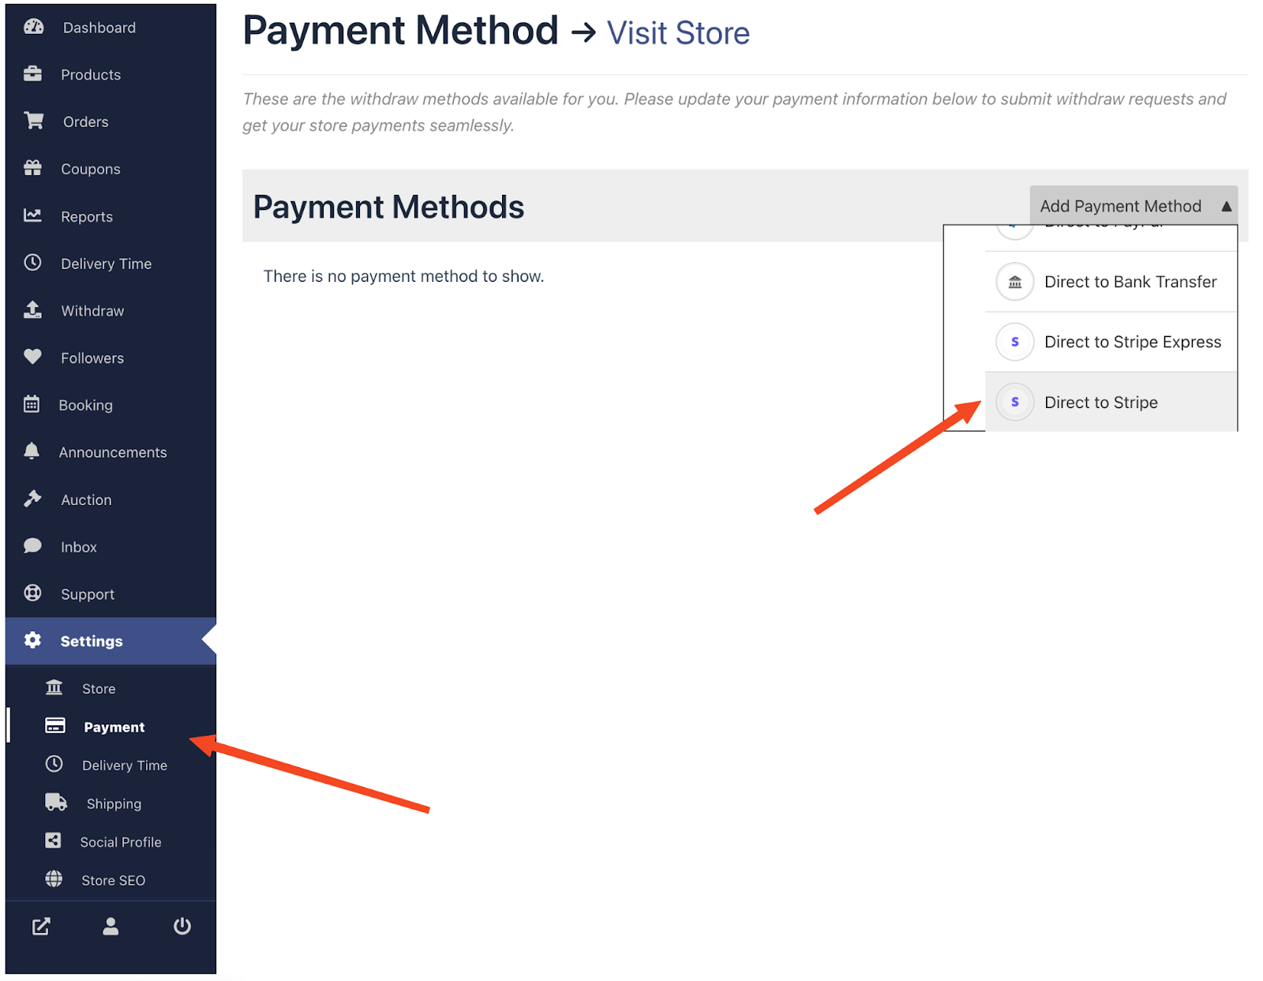
Task: Click the Orders shopping cart icon
Action: pos(33,121)
